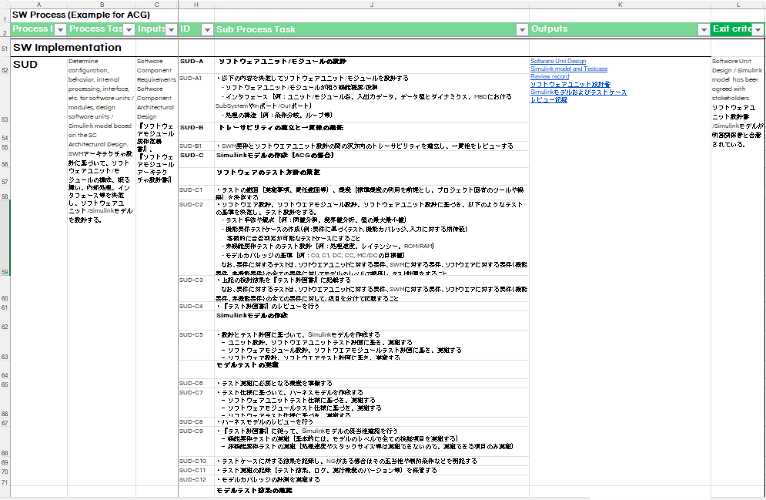Open the Outputs column filter dropdown
This screenshot has height=500, width=766.
click(703, 29)
